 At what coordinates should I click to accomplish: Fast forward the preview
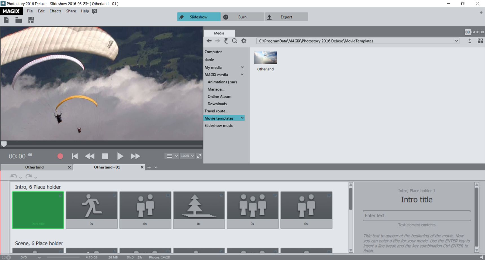coord(135,156)
